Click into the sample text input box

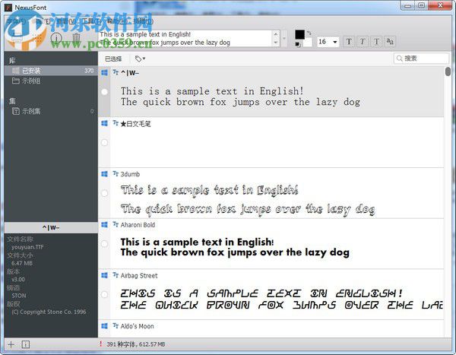coord(185,39)
